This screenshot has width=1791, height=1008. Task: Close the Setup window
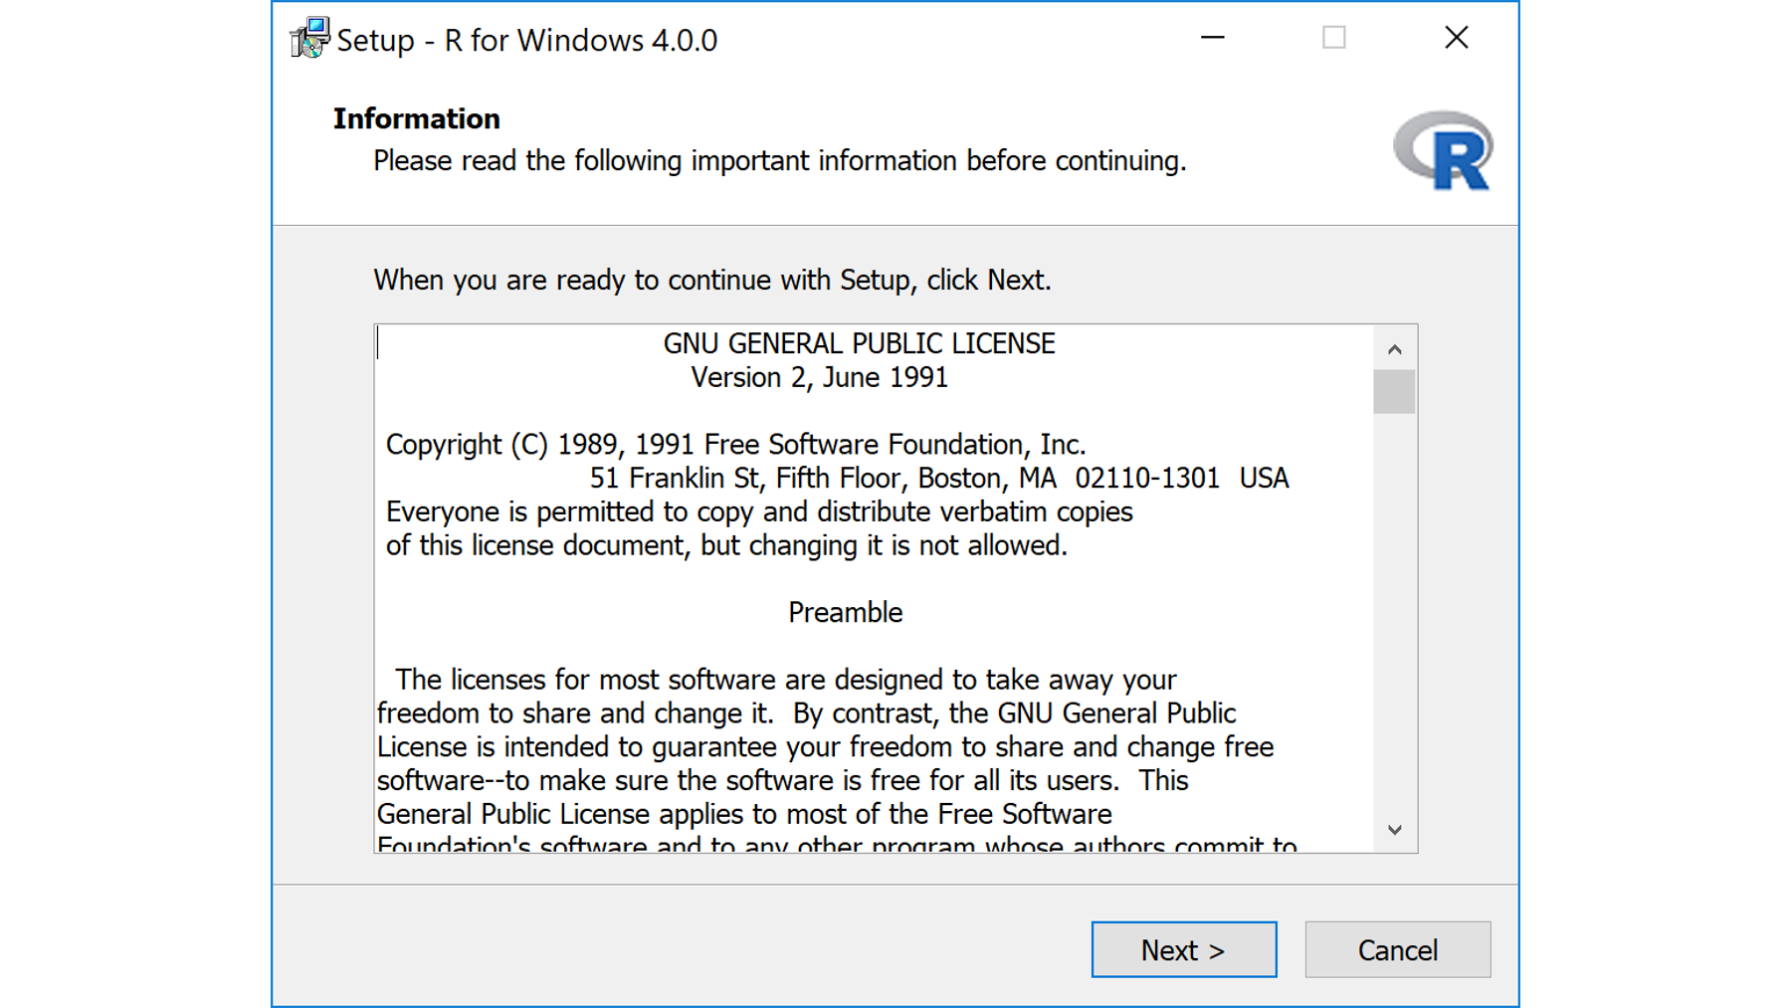click(1457, 38)
